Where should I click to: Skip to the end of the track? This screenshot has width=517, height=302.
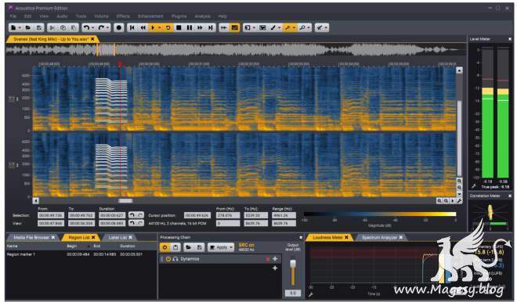point(211,28)
